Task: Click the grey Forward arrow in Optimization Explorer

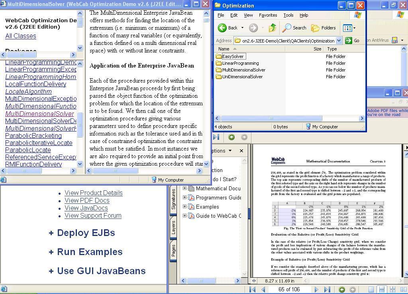Action: [x=253, y=28]
